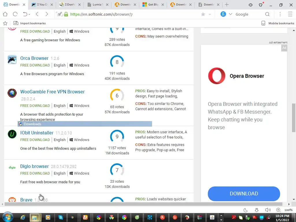
Task: Open UC Browser icon in taskbar
Action: click(85, 217)
